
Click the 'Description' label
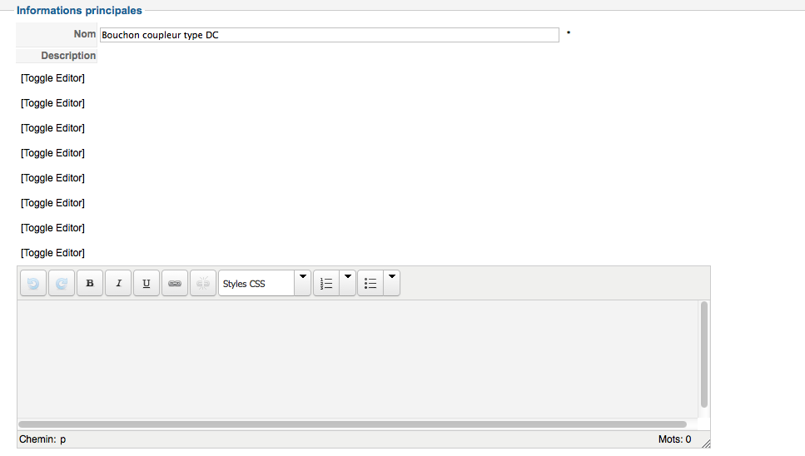coord(68,56)
